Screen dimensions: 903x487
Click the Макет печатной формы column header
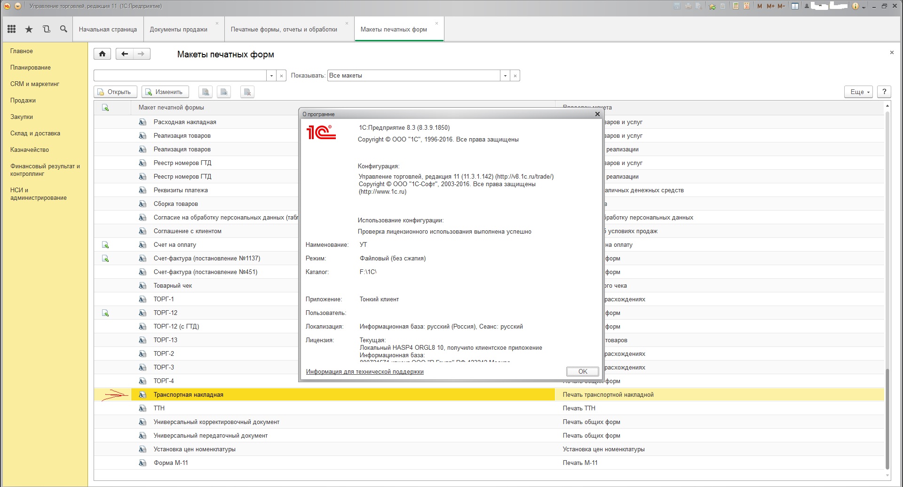click(x=171, y=108)
